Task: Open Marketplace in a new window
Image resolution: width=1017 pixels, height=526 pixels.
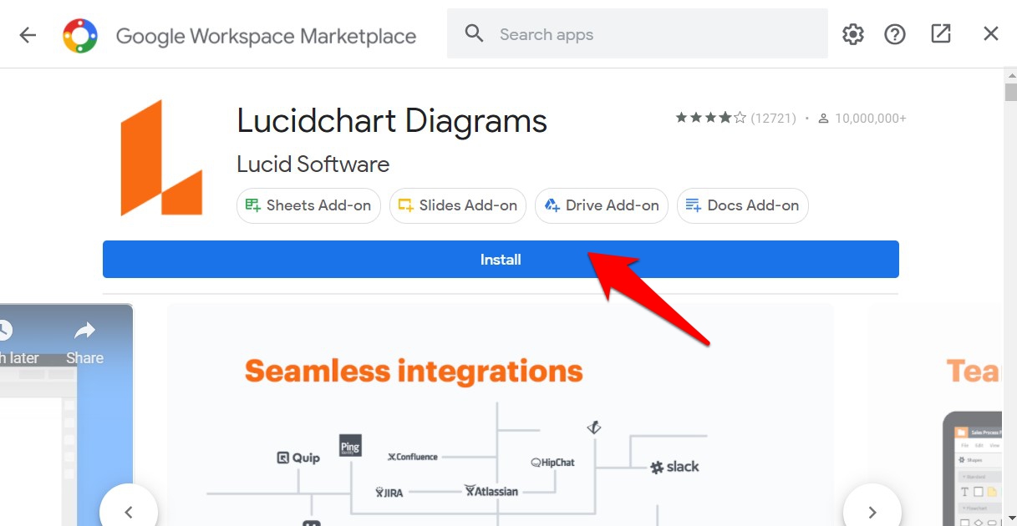Action: point(941,33)
